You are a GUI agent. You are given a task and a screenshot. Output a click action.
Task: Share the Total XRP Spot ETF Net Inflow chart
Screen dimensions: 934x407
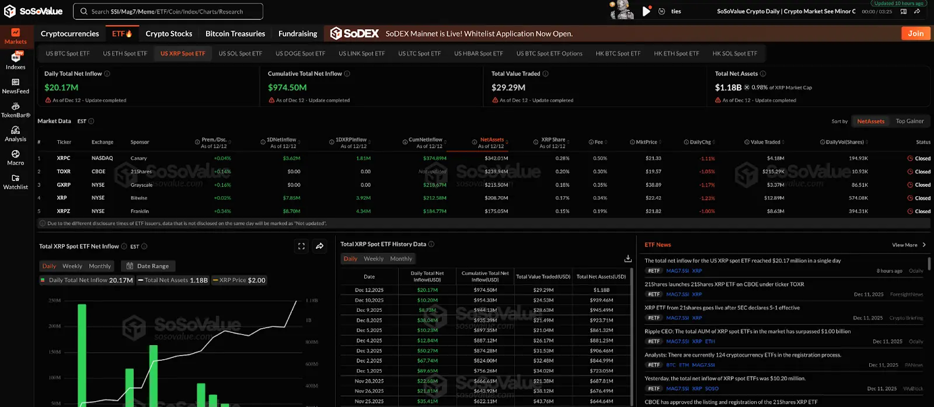tap(320, 246)
